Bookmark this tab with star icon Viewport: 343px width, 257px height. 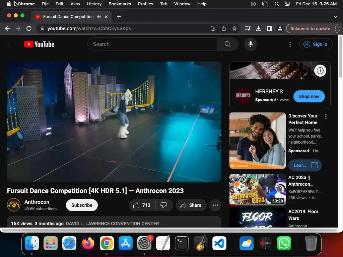(234, 28)
